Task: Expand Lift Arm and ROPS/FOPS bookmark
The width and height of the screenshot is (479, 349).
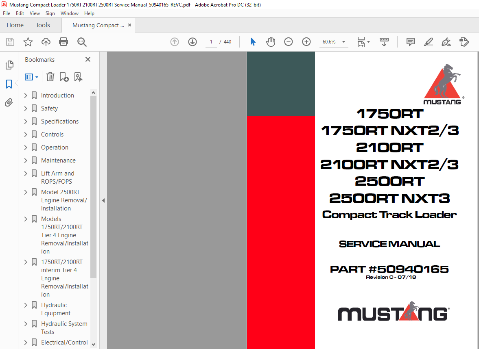Action: pyautogui.click(x=26, y=173)
